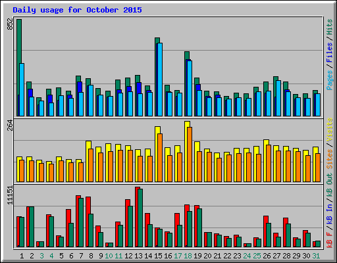Click the 11151 axis value label
337x263 pixels.
[11, 195]
